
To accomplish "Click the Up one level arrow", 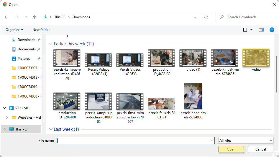I will [x=34, y=17].
